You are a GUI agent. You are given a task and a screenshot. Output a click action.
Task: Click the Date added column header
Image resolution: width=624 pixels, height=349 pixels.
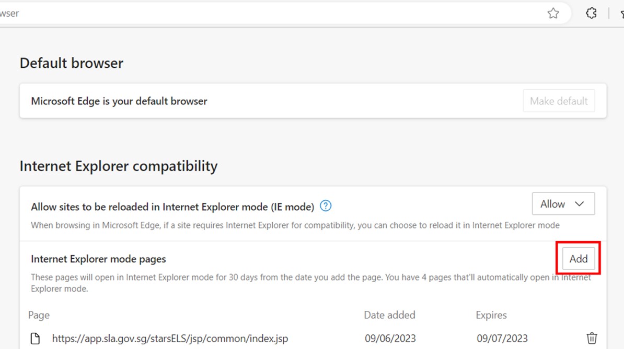tap(389, 315)
